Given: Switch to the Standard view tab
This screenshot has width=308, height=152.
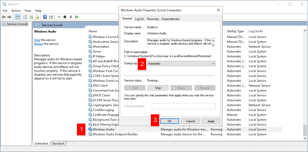Looking at the screenshot, I should (58, 144).
